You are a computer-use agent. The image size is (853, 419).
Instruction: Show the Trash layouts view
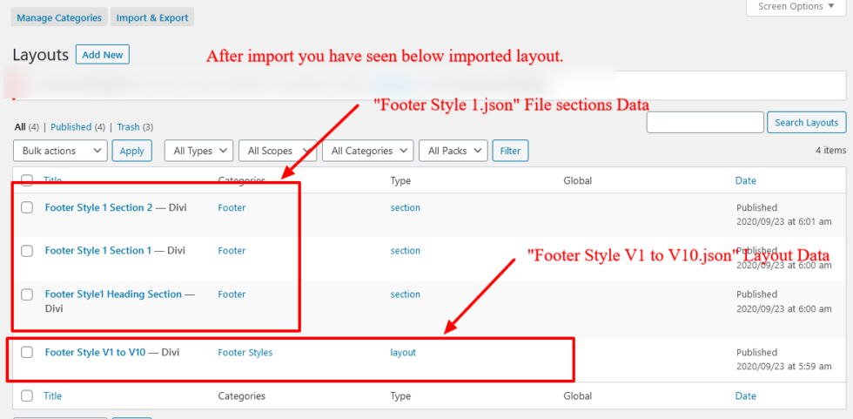(x=128, y=127)
